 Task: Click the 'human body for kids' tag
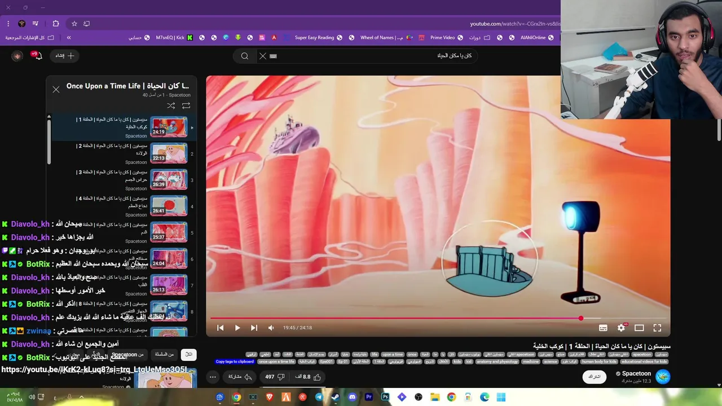[599, 361]
